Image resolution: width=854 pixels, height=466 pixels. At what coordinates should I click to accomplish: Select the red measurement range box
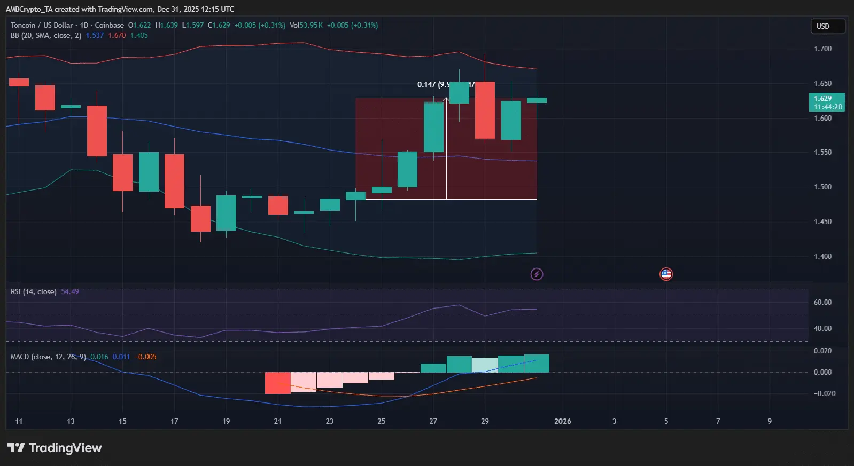point(446,148)
